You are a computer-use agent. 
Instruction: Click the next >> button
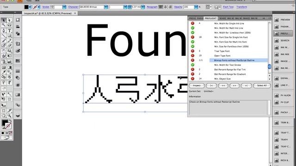coord(234,85)
